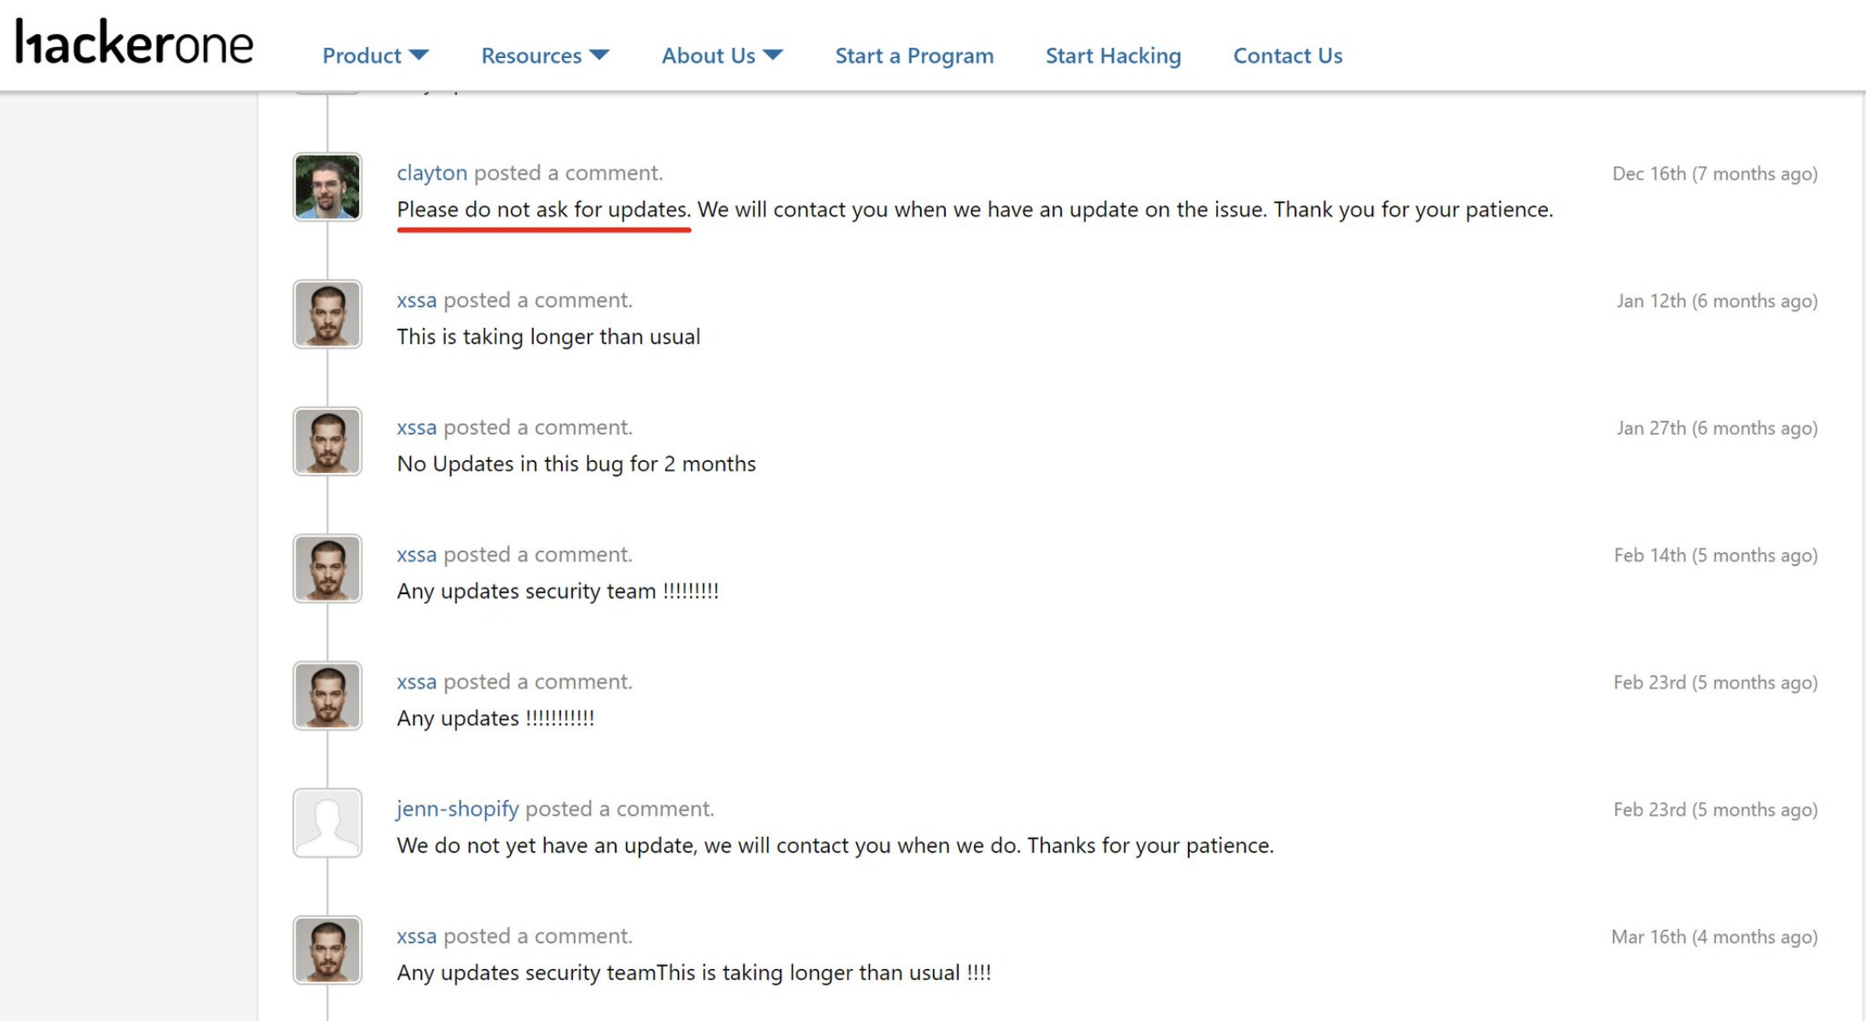Open the Contact Us link
The width and height of the screenshot is (1866, 1021).
click(x=1287, y=55)
